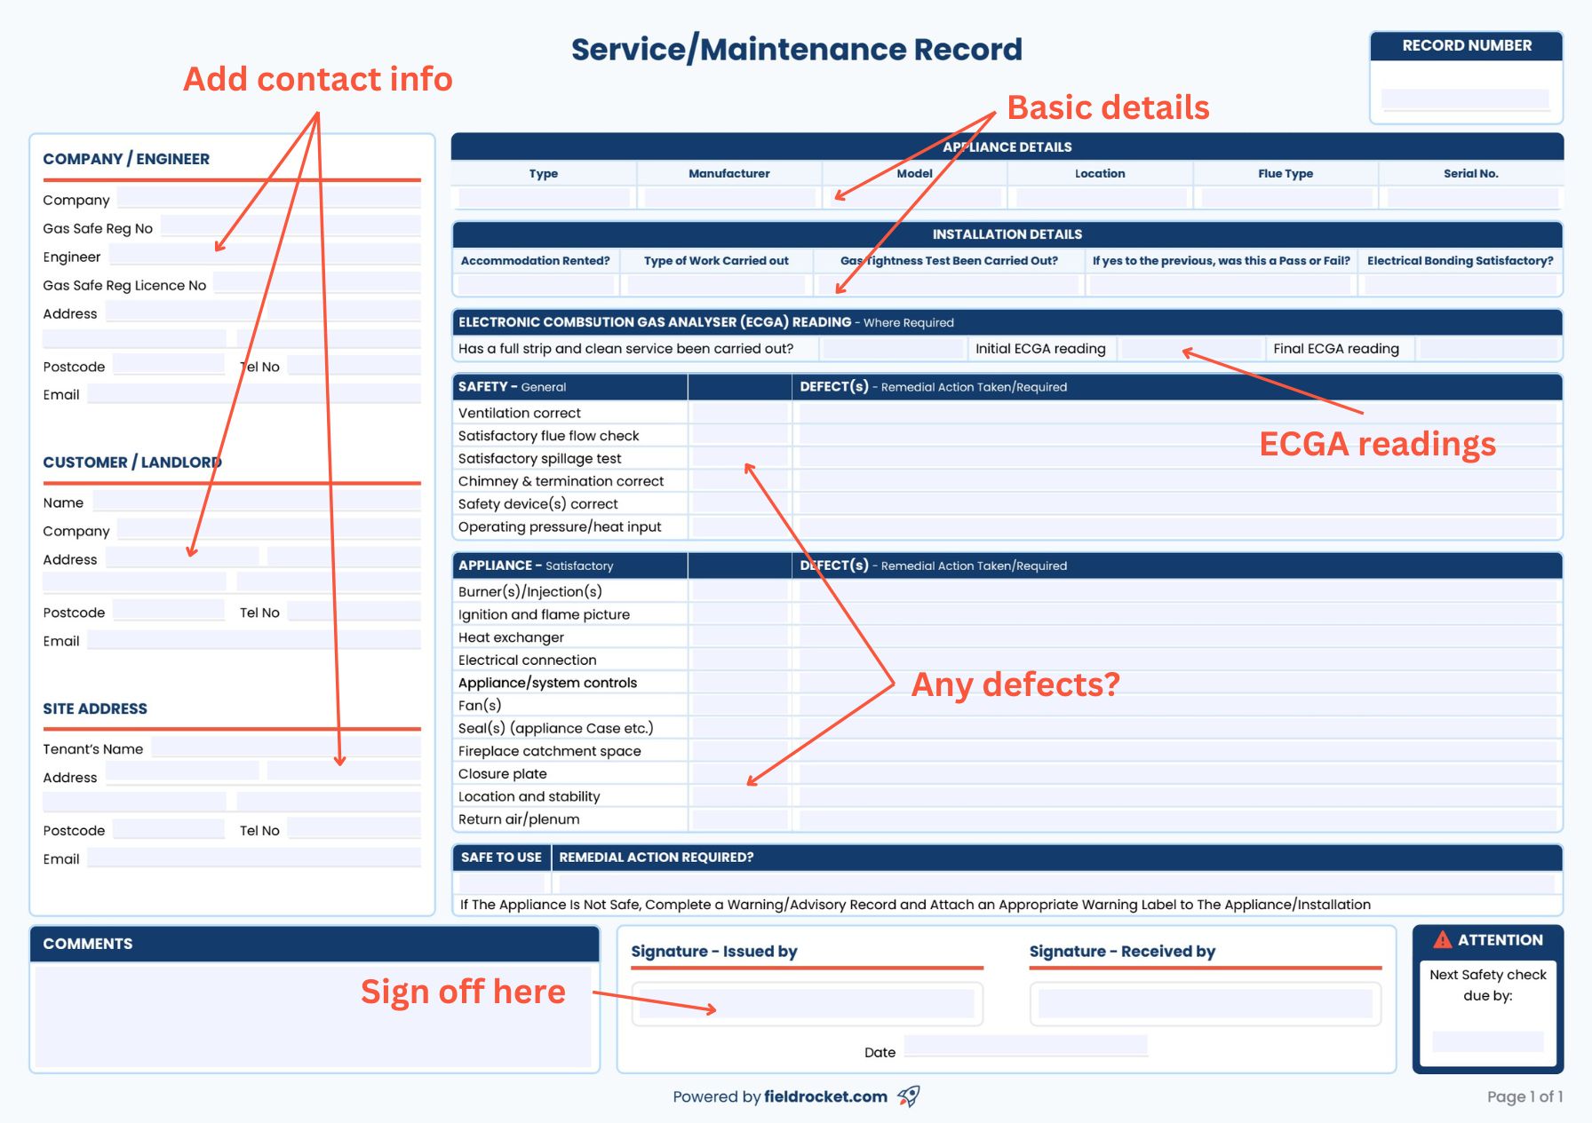
Task: Click the Record Number input field
Action: 1464,98
